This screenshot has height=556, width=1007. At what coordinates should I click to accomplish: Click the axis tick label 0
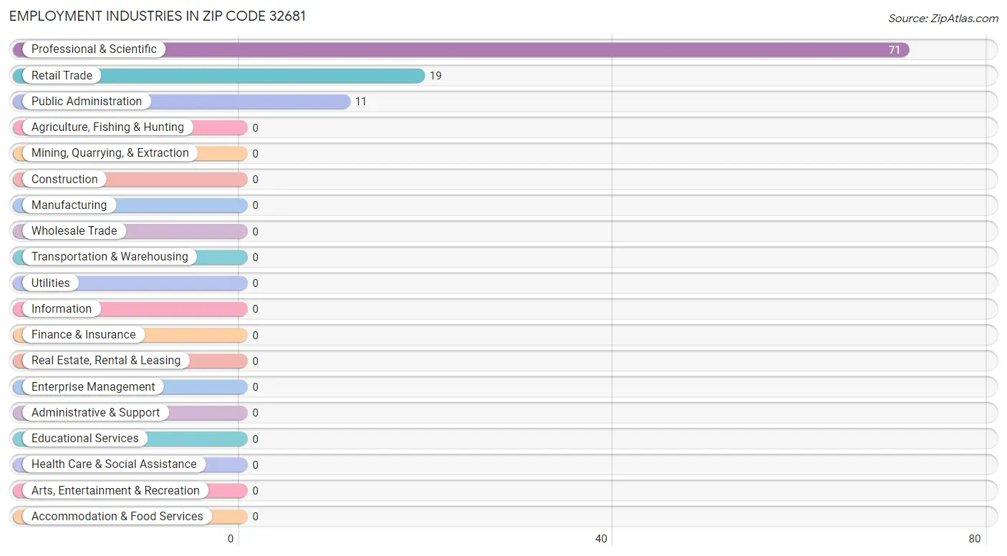tap(231, 539)
